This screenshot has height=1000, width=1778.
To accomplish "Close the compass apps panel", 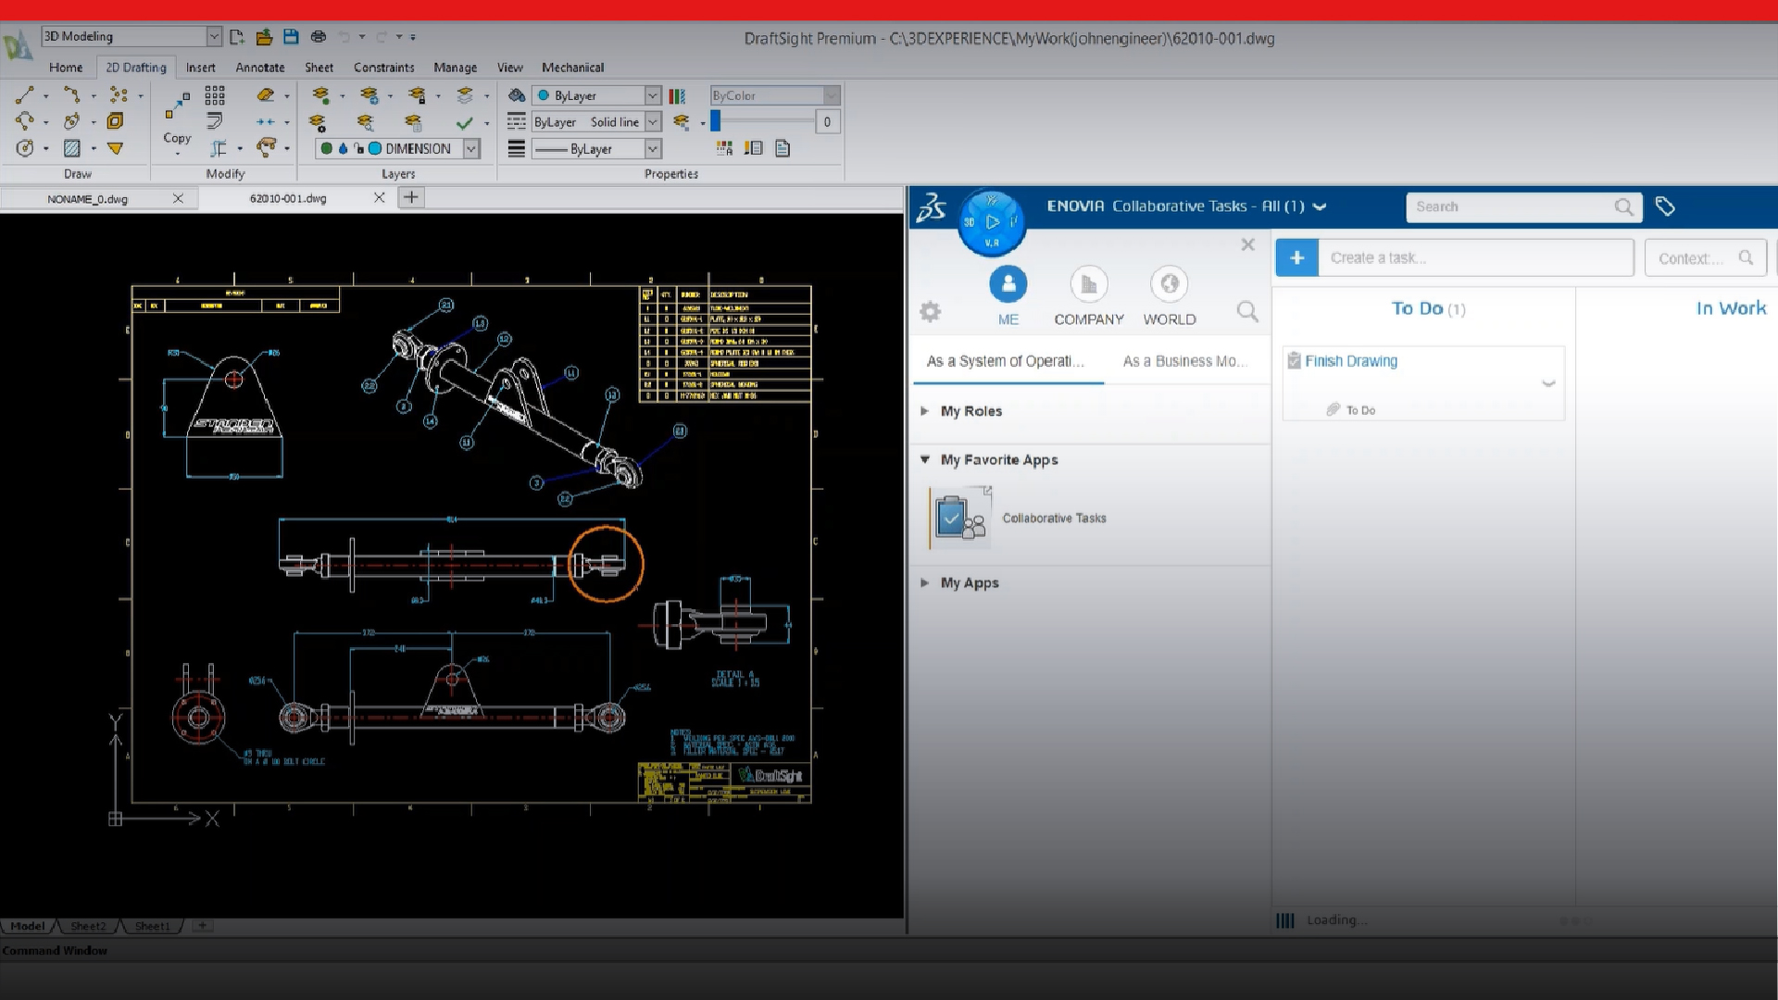I will [x=1247, y=244].
